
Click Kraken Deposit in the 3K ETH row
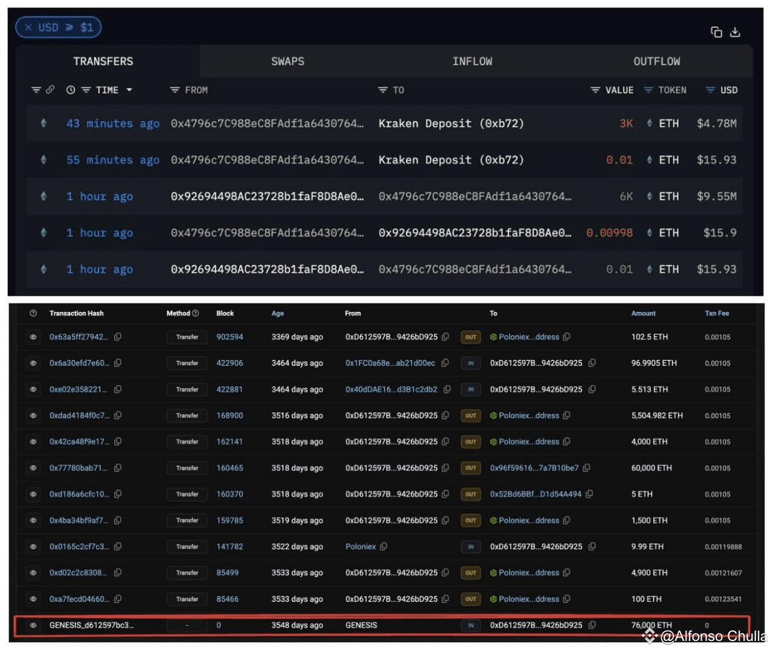[451, 123]
